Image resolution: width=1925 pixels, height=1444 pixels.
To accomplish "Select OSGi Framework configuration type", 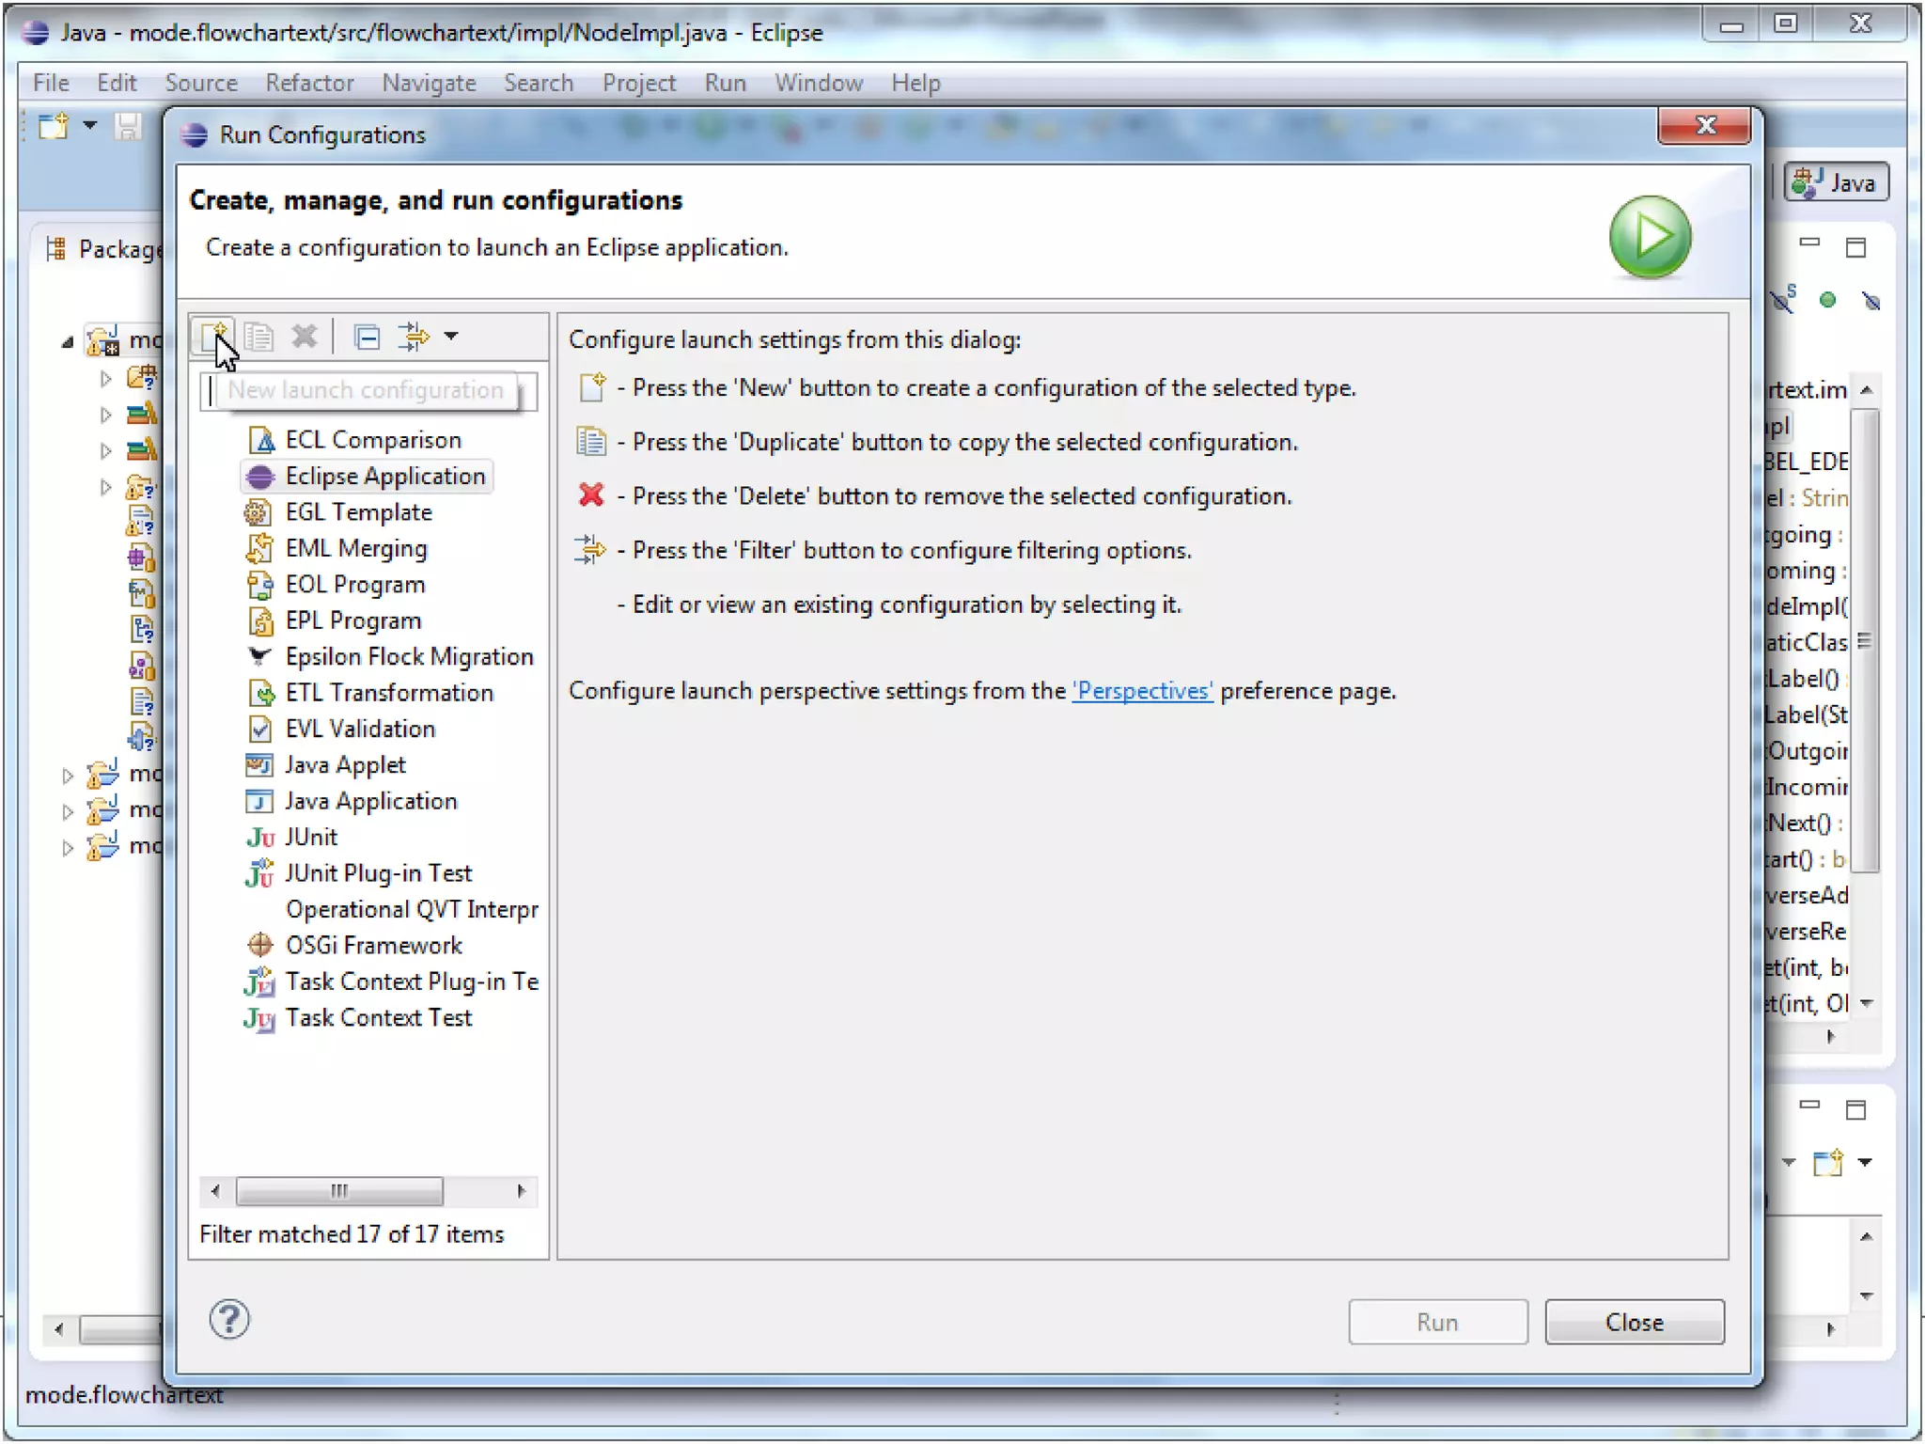I will (373, 946).
